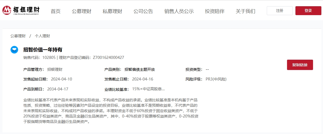Click product manager value 招银理财
This screenshot has width=323, height=134.
point(55,69)
